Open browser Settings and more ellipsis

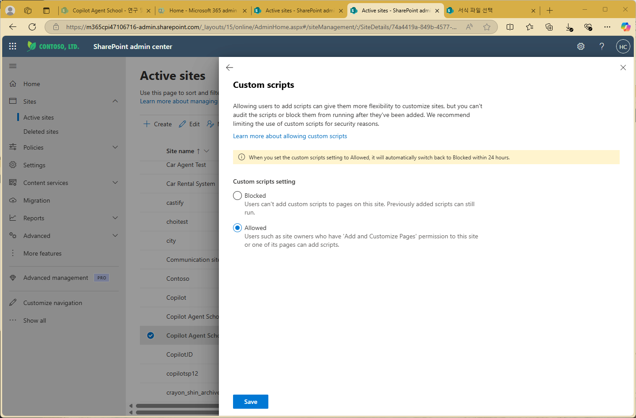tap(607, 27)
